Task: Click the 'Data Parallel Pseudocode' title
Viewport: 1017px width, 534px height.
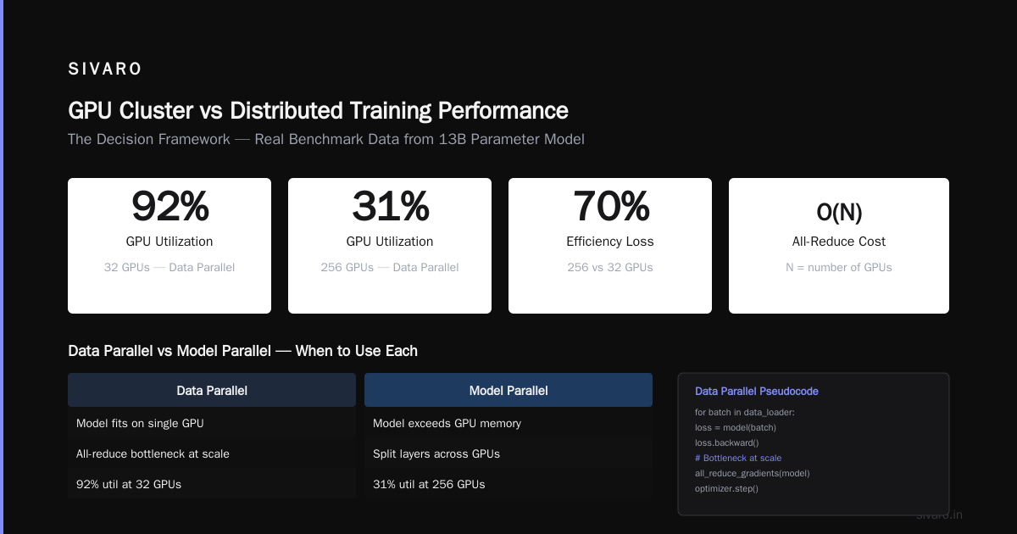Action: pos(757,392)
